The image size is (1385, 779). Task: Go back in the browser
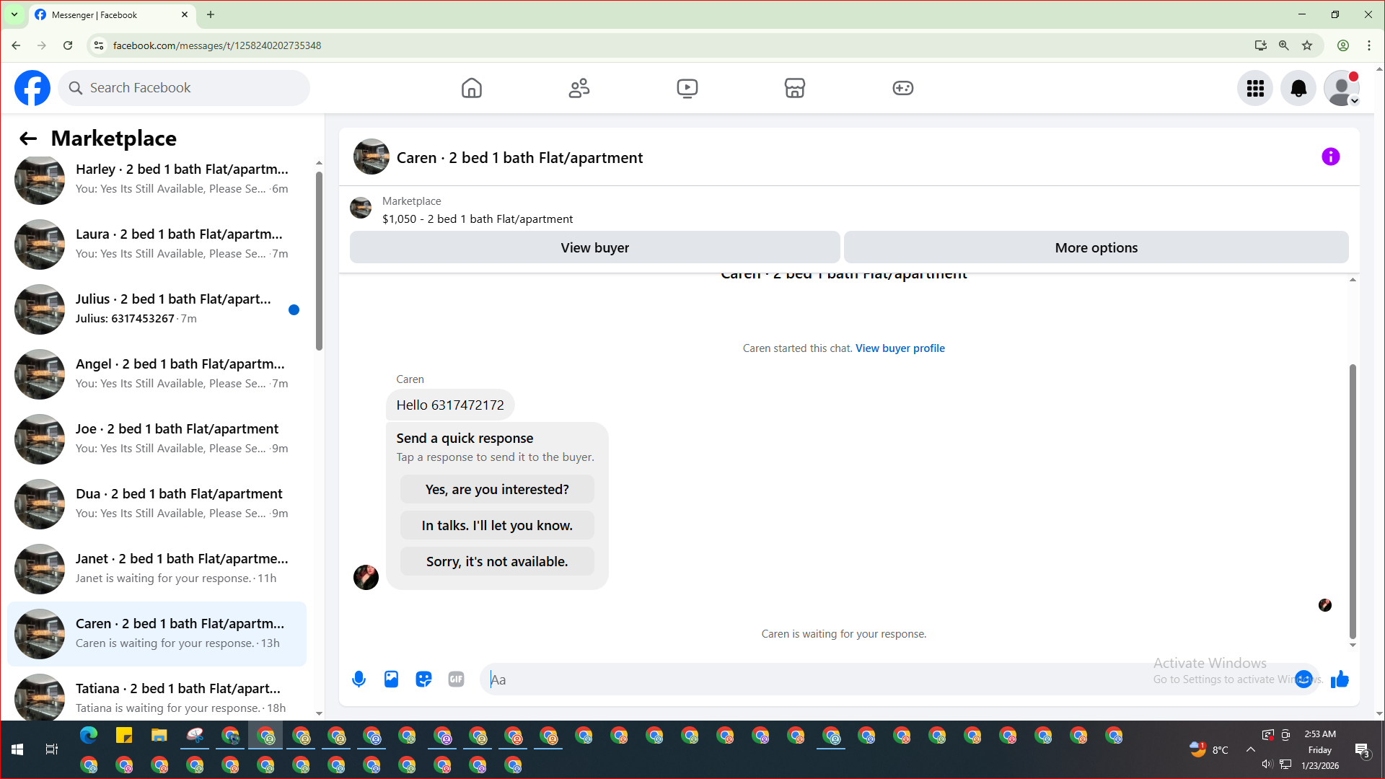16,45
